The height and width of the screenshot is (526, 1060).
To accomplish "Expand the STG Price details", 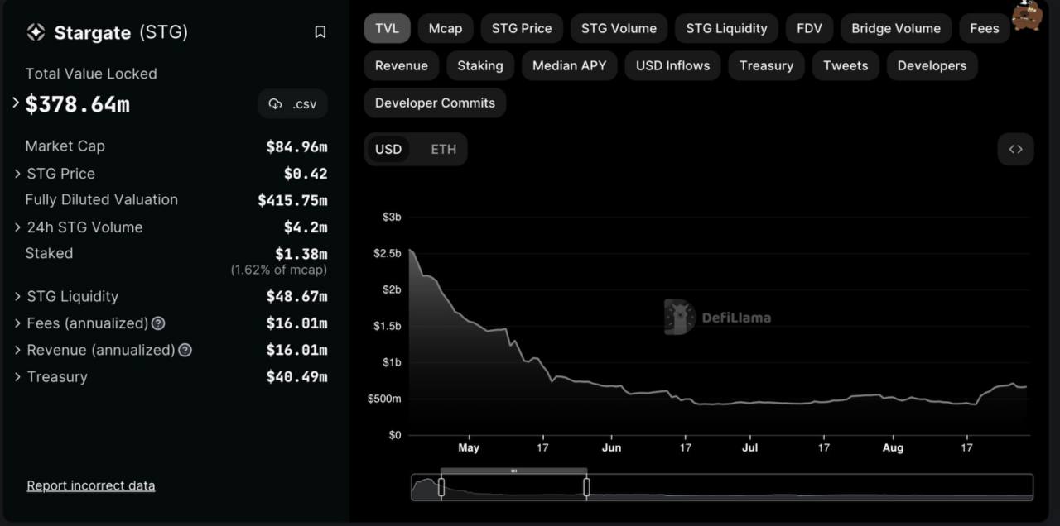I will click(x=17, y=174).
